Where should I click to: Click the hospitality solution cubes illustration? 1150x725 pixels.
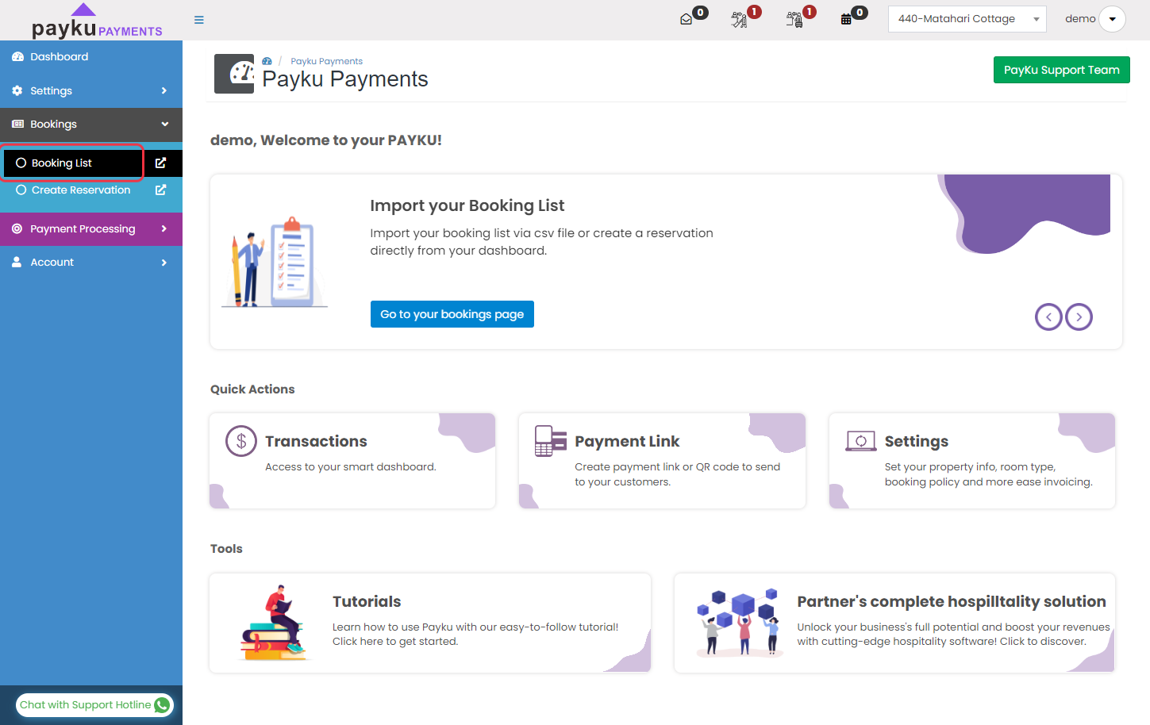click(x=738, y=622)
